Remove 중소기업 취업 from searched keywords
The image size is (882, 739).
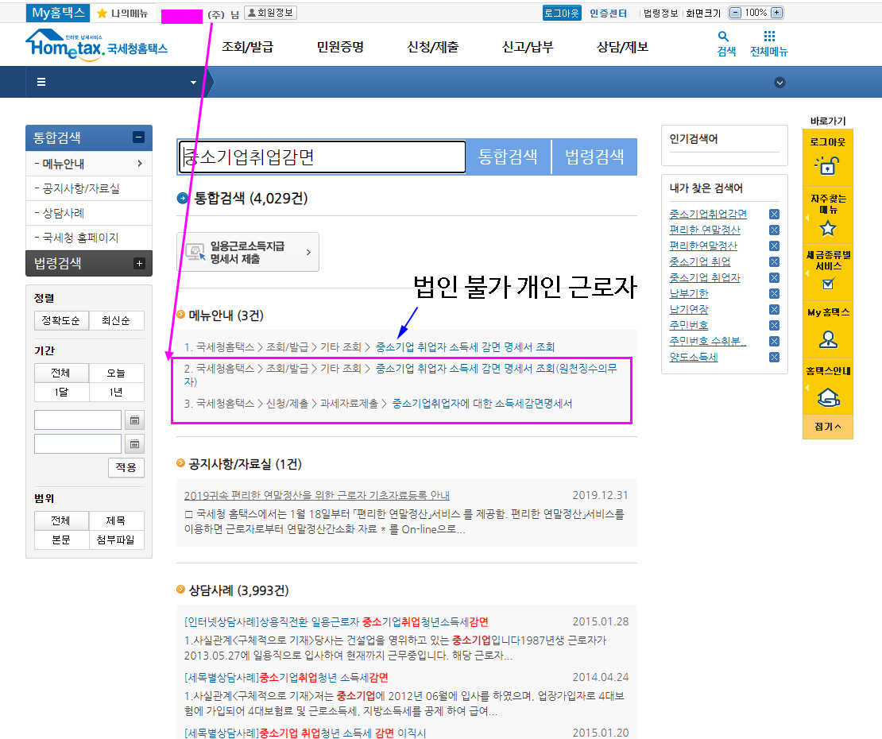[774, 262]
